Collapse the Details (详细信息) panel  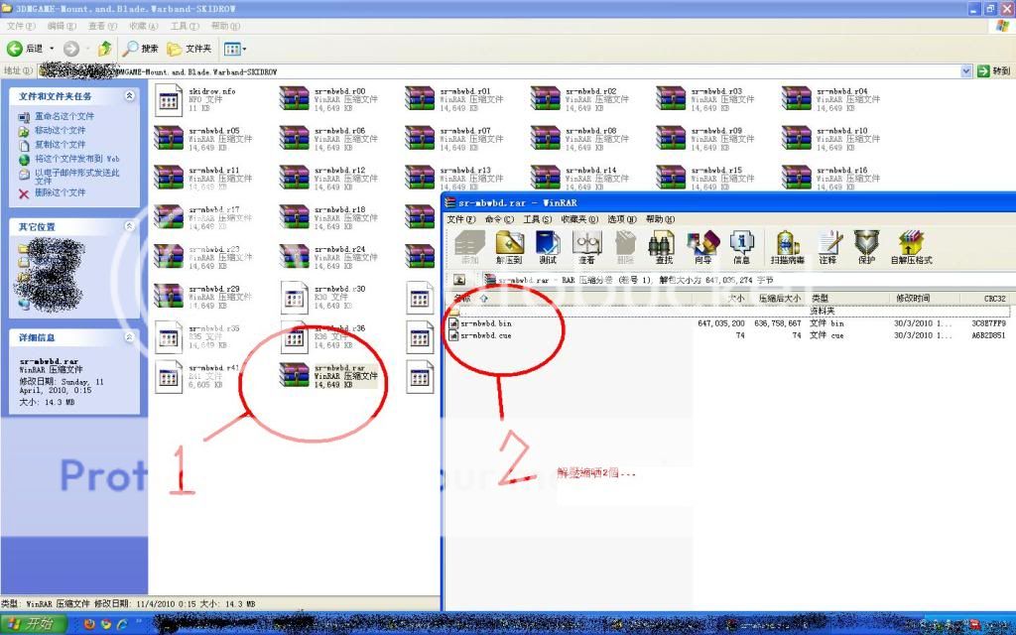pyautogui.click(x=129, y=337)
